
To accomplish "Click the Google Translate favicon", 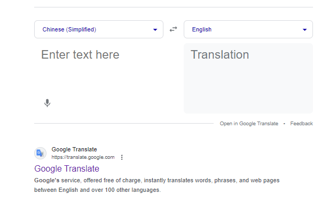I will [40, 153].
